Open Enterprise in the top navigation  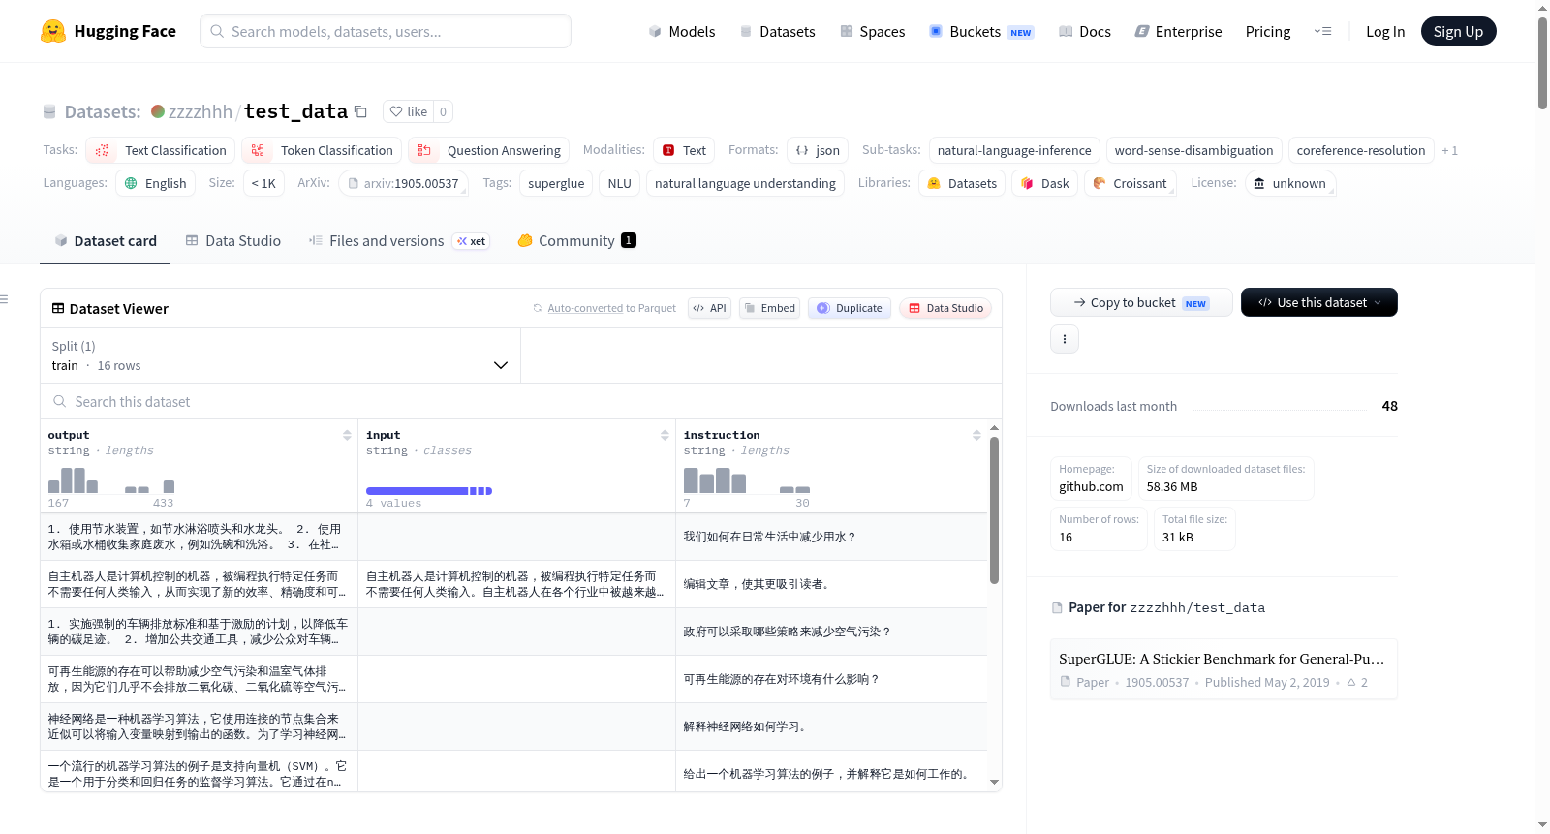[x=1178, y=31]
